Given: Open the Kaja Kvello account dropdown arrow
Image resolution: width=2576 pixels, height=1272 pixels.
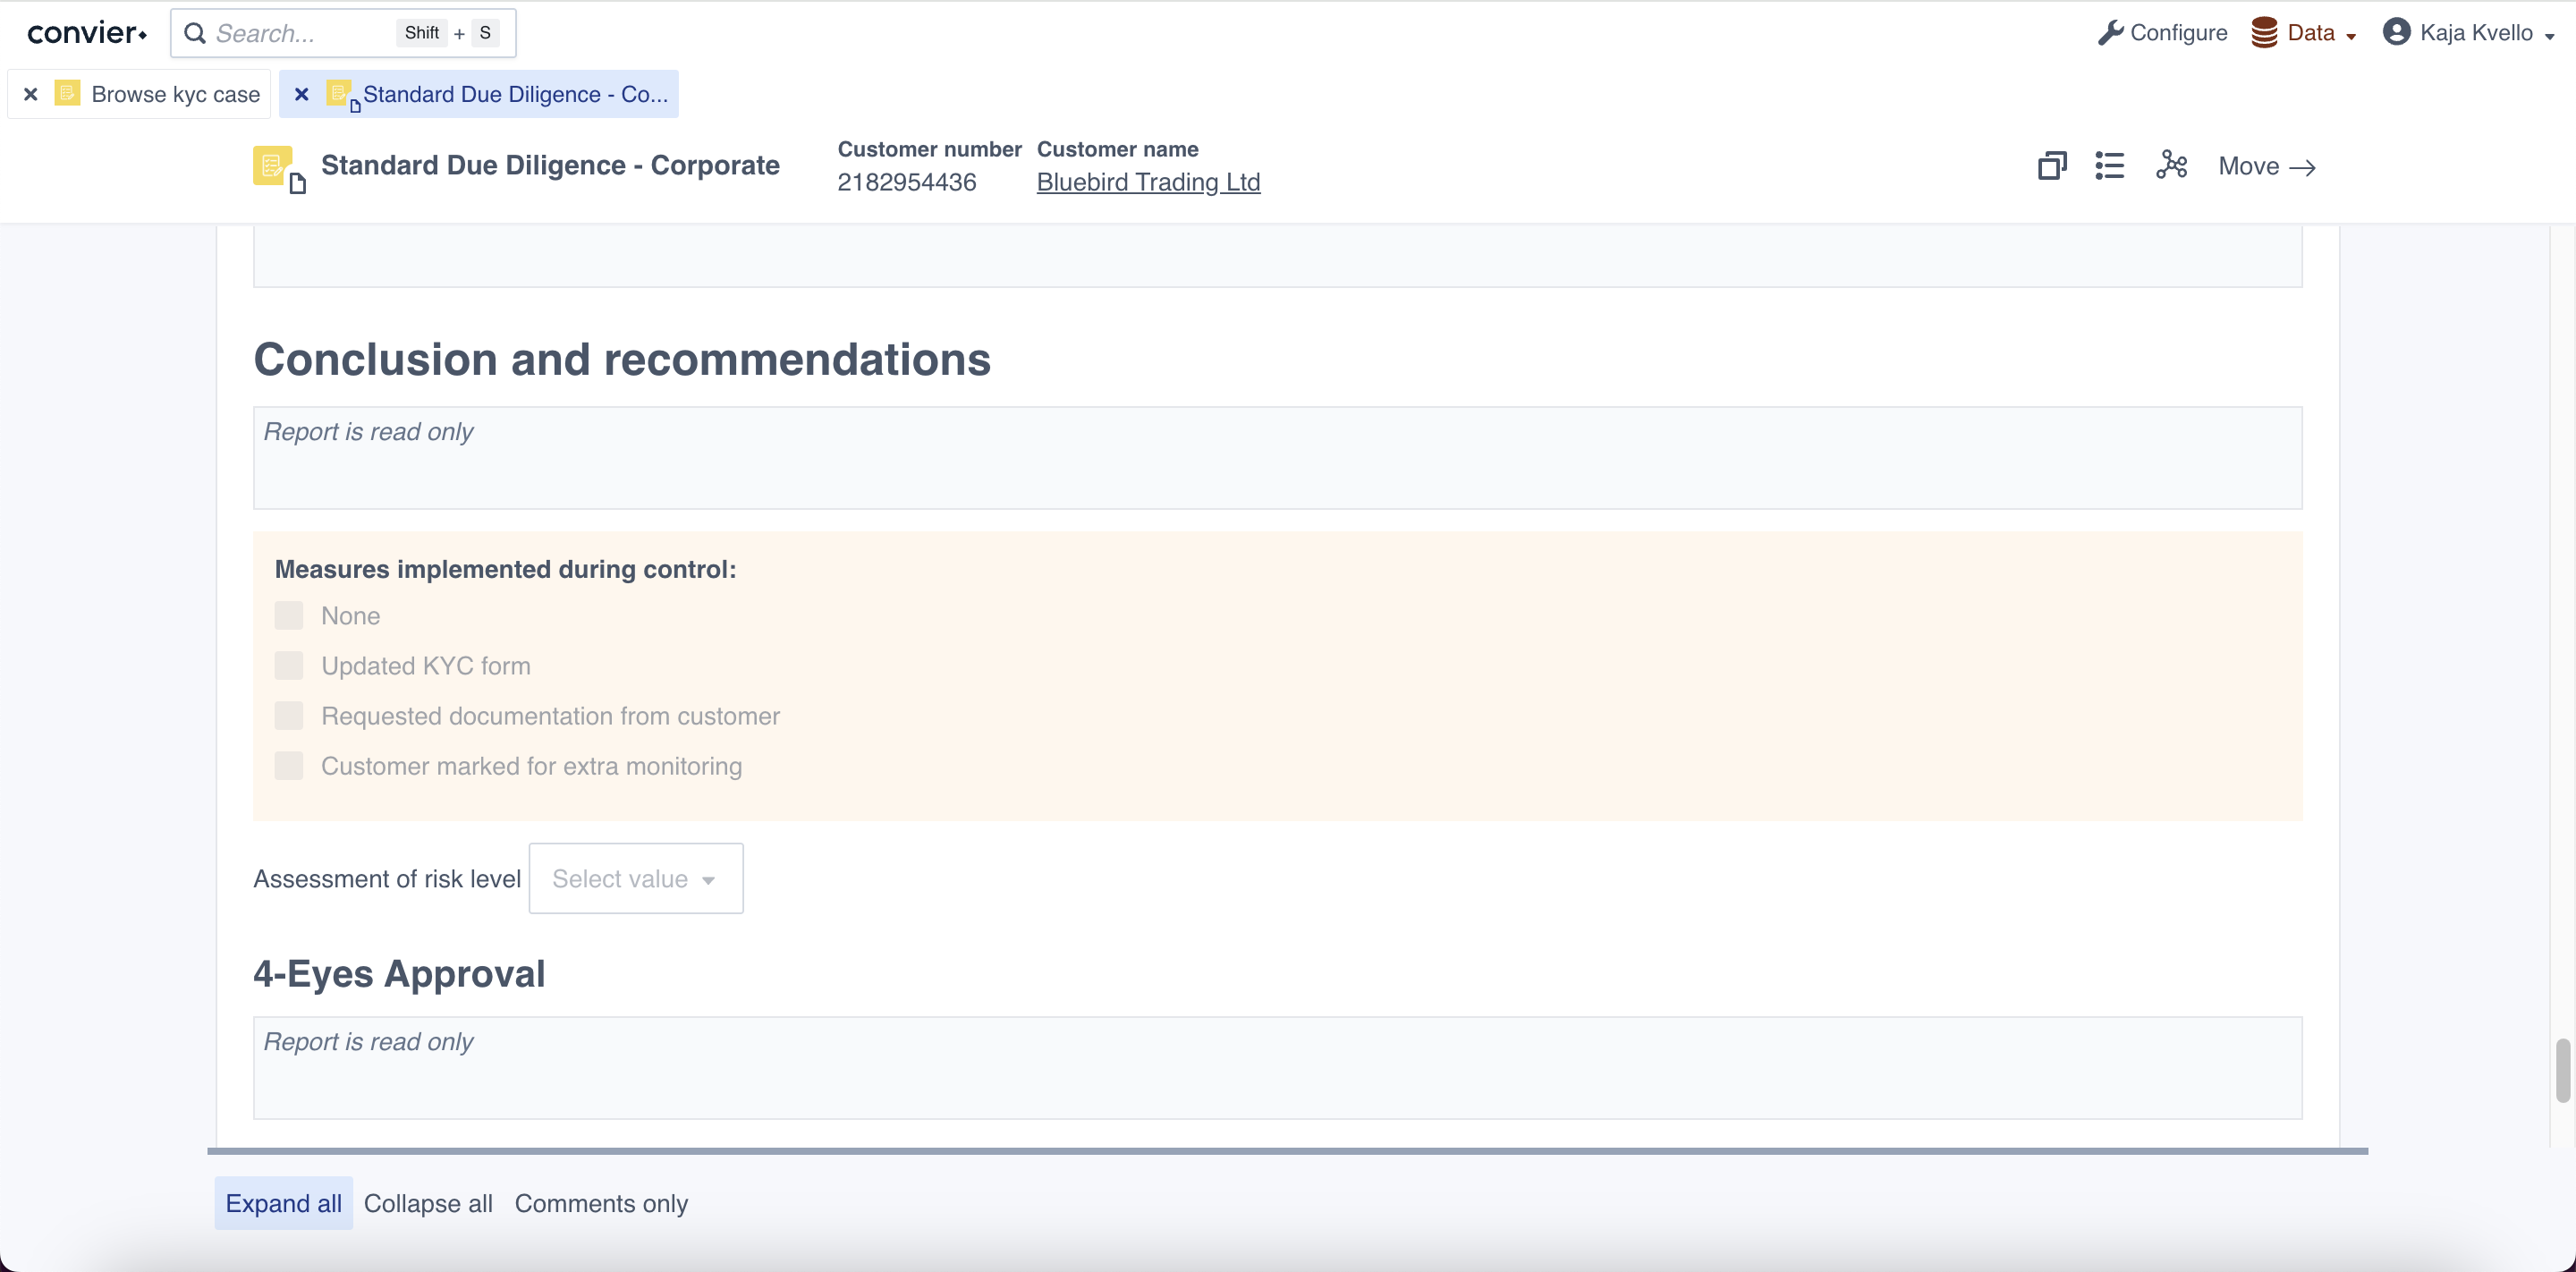Looking at the screenshot, I should 2549,36.
